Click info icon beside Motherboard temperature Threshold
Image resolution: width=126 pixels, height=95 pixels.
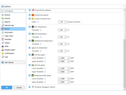[41, 44]
